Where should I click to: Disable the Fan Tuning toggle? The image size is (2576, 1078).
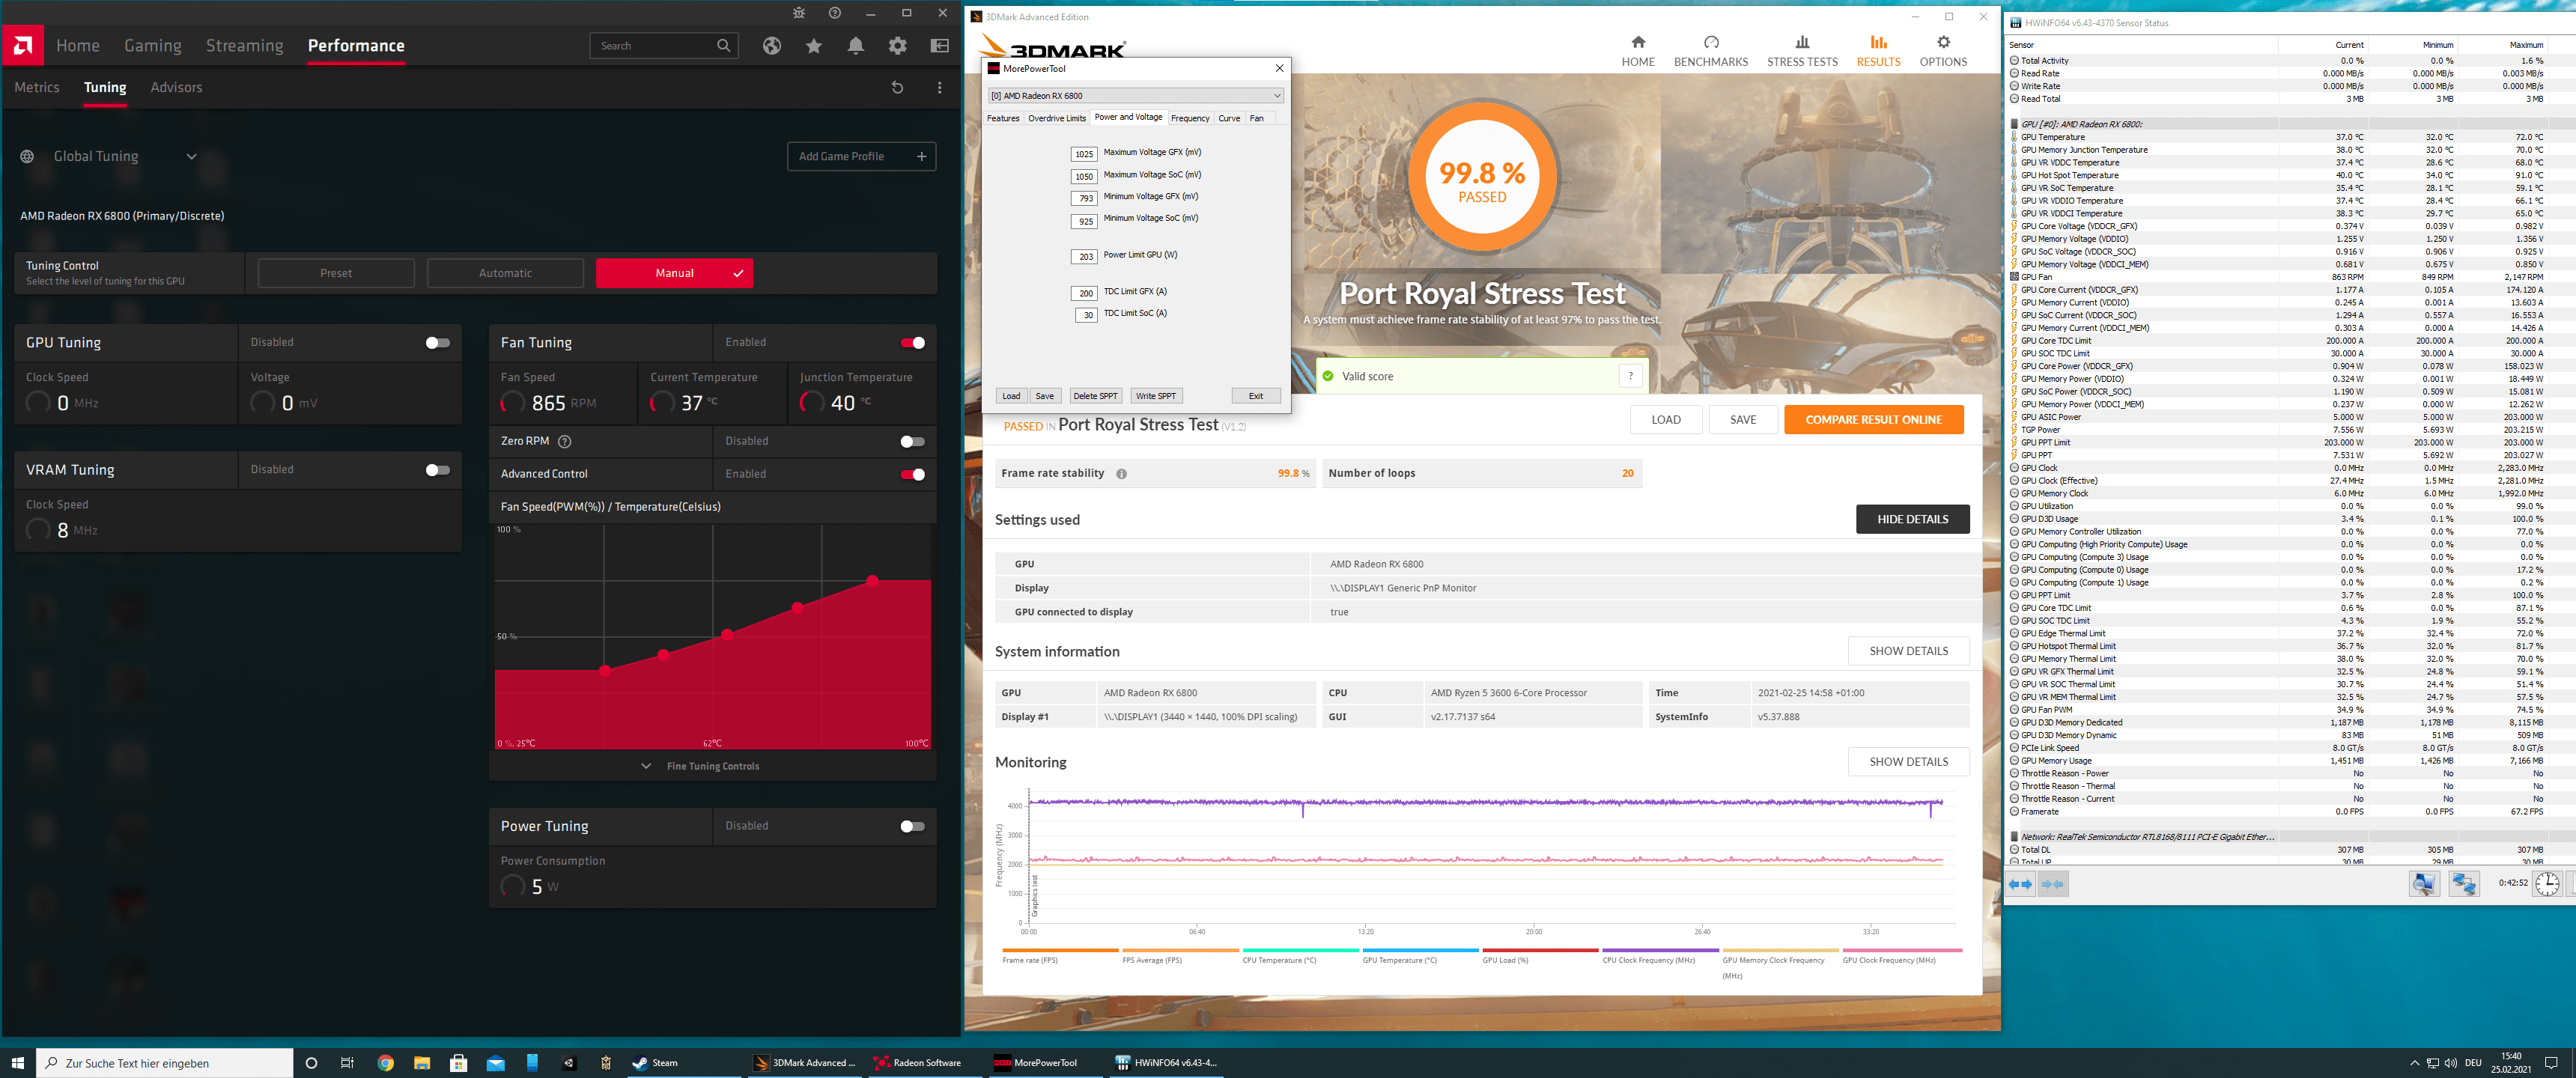[x=912, y=343]
